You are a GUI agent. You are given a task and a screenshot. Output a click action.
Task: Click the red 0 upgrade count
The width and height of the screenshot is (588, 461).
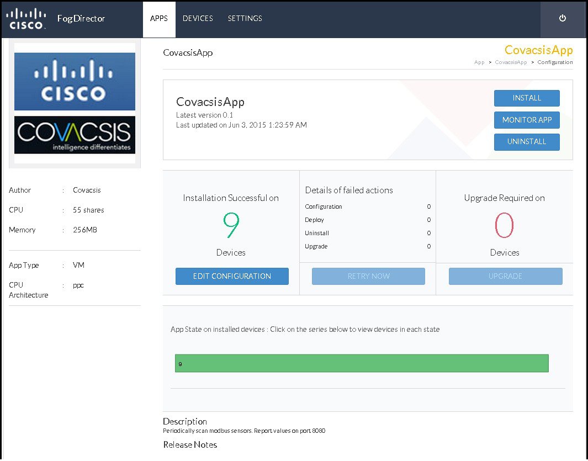(x=504, y=225)
